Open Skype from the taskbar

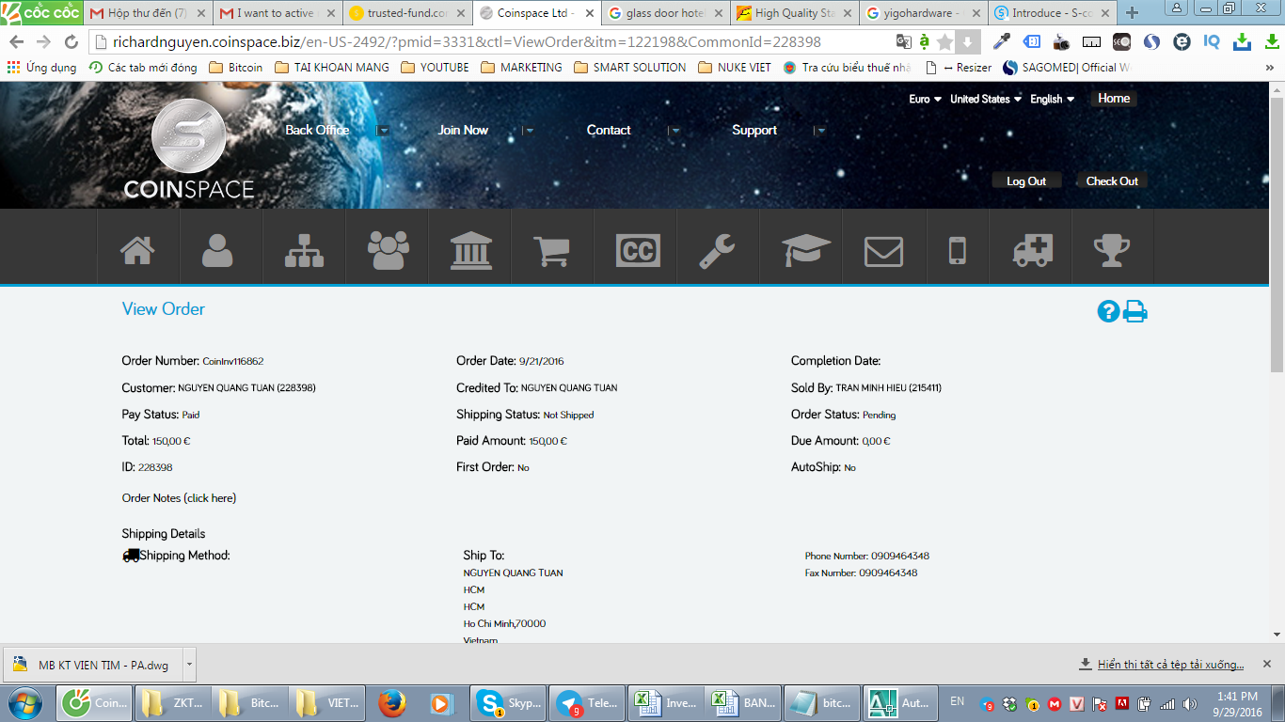point(509,702)
